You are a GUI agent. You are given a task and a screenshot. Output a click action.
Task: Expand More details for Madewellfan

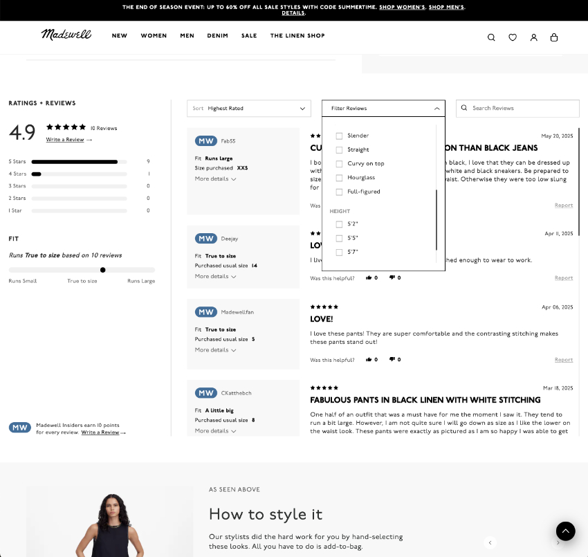[x=215, y=350]
